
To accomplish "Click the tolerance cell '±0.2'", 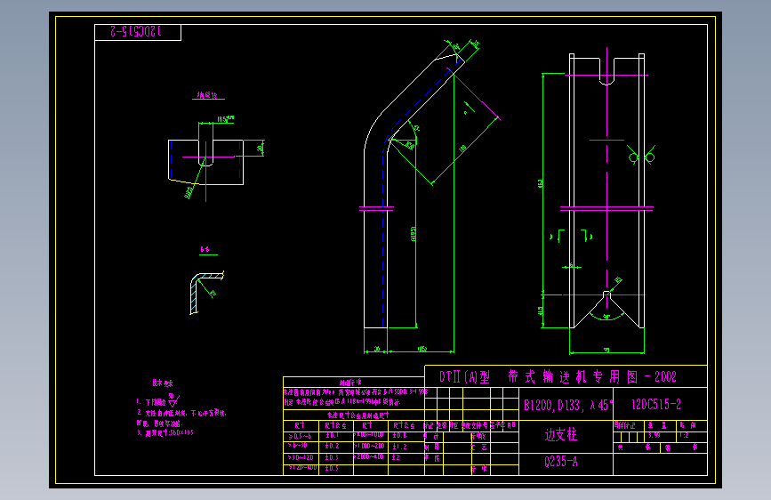I will pos(332,446).
